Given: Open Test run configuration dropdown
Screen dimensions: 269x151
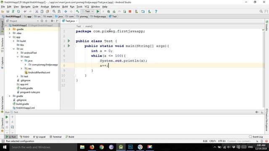Looking at the screenshot, I should 88,11.
